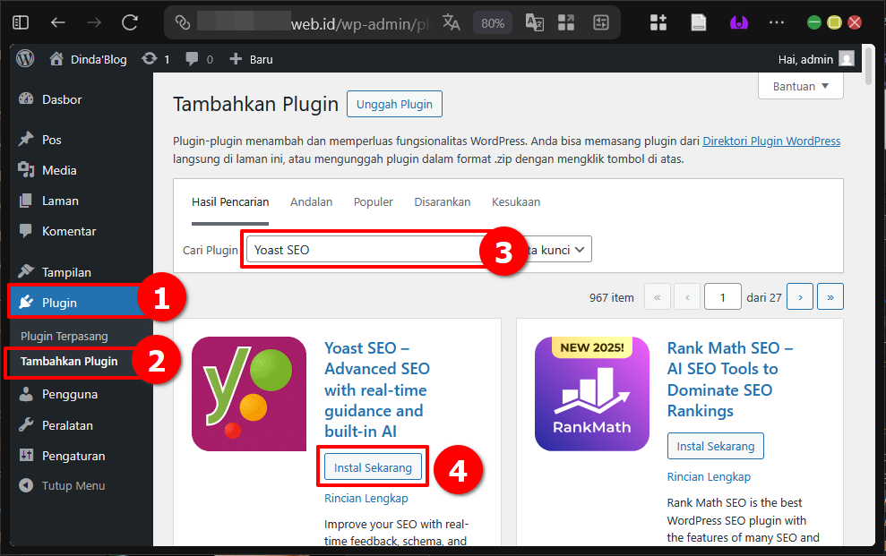886x556 pixels.
Task: Click the WordPress logo in the admin bar
Action: click(25, 58)
